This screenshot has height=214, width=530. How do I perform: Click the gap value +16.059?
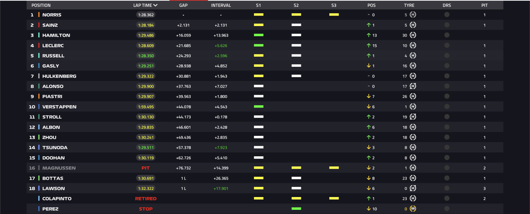click(x=184, y=35)
